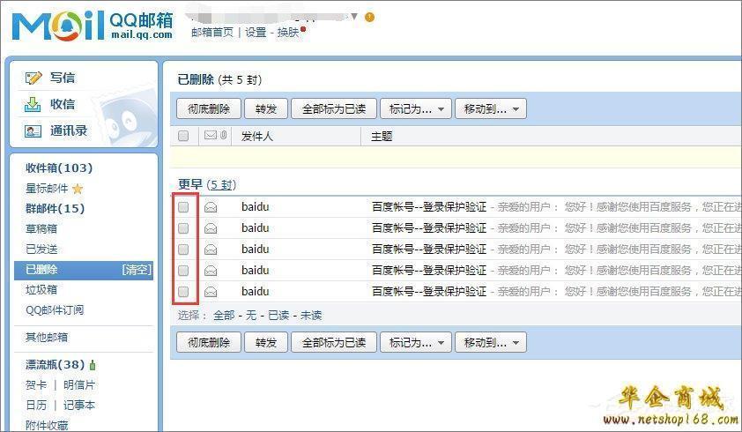Click the 通讯录 label text
742x432 pixels.
point(69,130)
